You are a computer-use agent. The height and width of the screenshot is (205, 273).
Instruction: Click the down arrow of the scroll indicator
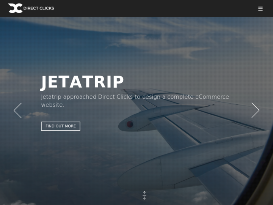[x=144, y=198]
